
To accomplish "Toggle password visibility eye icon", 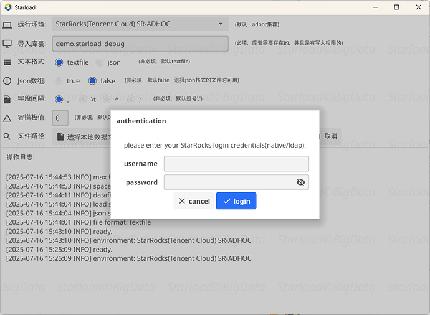I will 300,182.
